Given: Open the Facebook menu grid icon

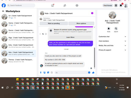Looking at the screenshot, I should pyautogui.click(x=116, y=5).
